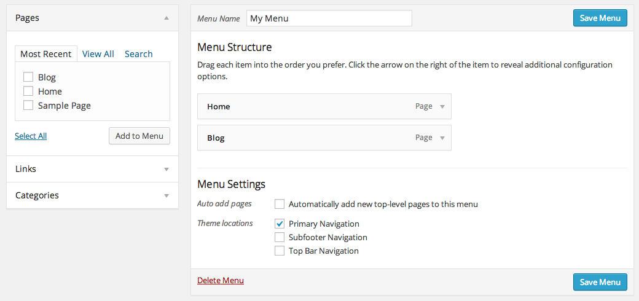Click the top Save Menu button
Viewport: 639px width, 301px height.
click(x=600, y=18)
